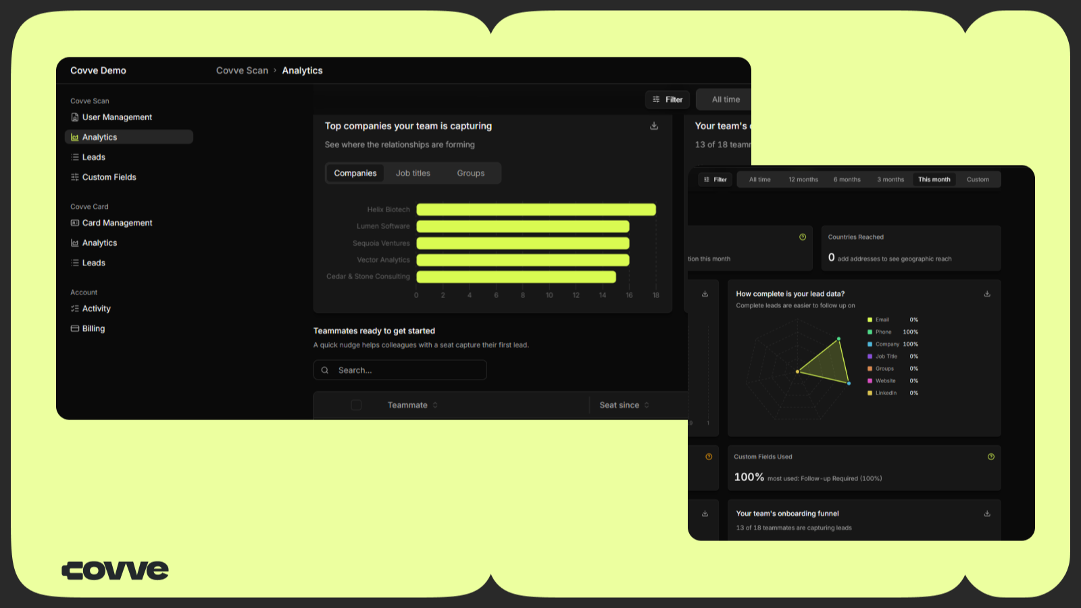Open Leads under Covve Card section
Viewport: 1081px width, 608px height.
[x=88, y=263]
